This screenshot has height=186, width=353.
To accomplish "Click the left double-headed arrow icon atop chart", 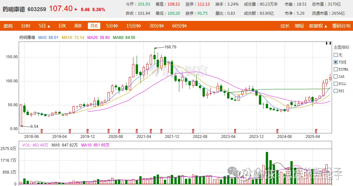I will coord(326,43).
